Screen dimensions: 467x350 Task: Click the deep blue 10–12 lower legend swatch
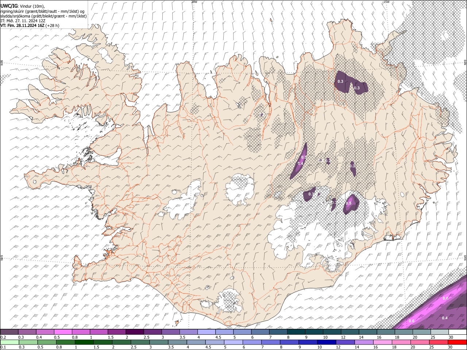(326, 342)
